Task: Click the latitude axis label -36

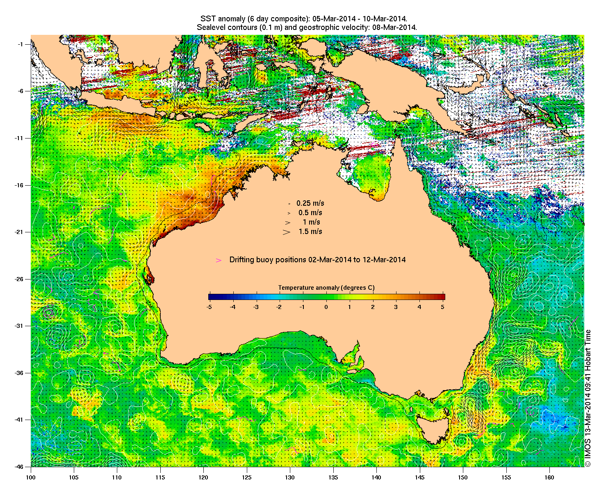Action: (x=20, y=373)
